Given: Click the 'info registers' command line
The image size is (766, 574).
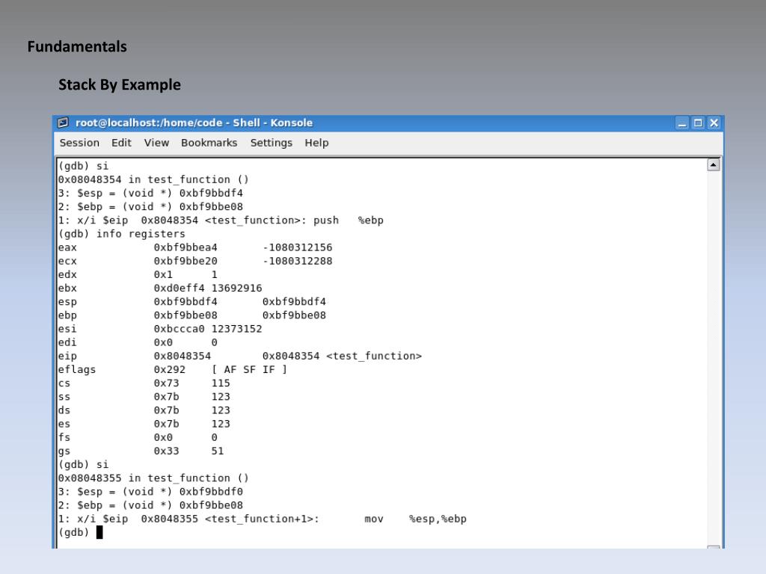Looking at the screenshot, I should point(122,234).
